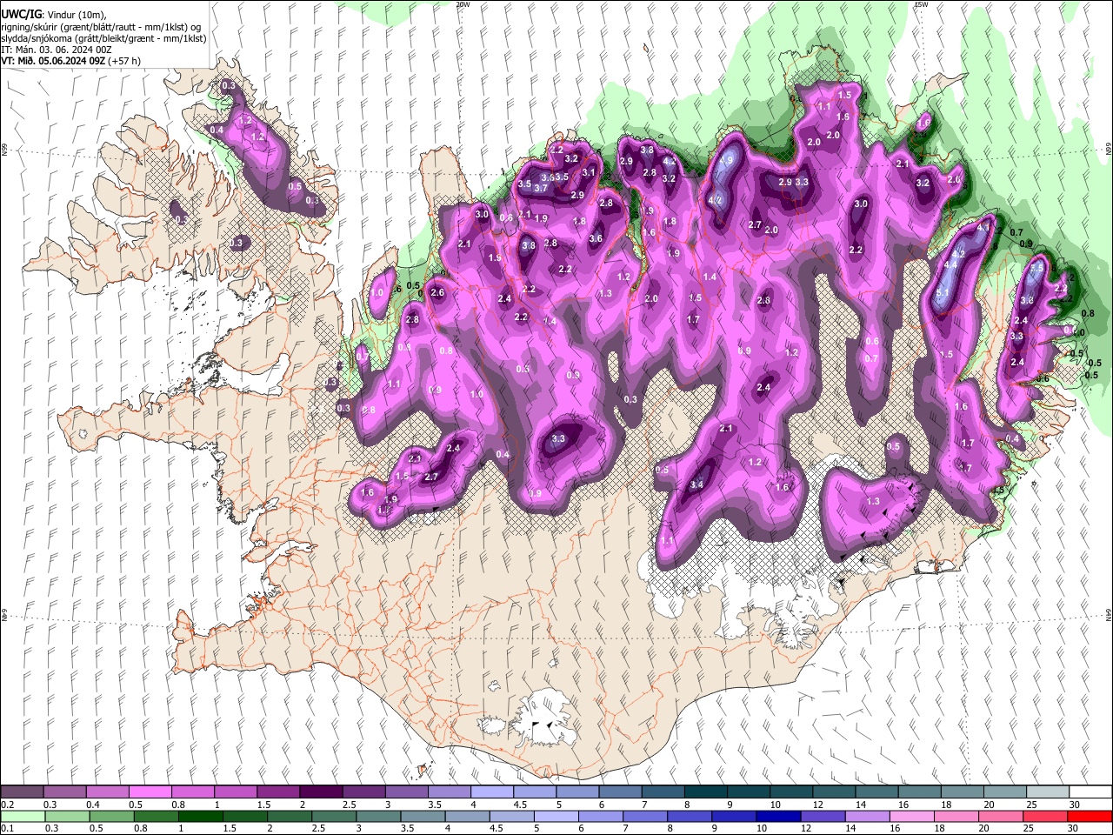This screenshot has width=1113, height=835.
Task: Click lower legend swatch between 25 and 30
Action: tap(1043, 816)
